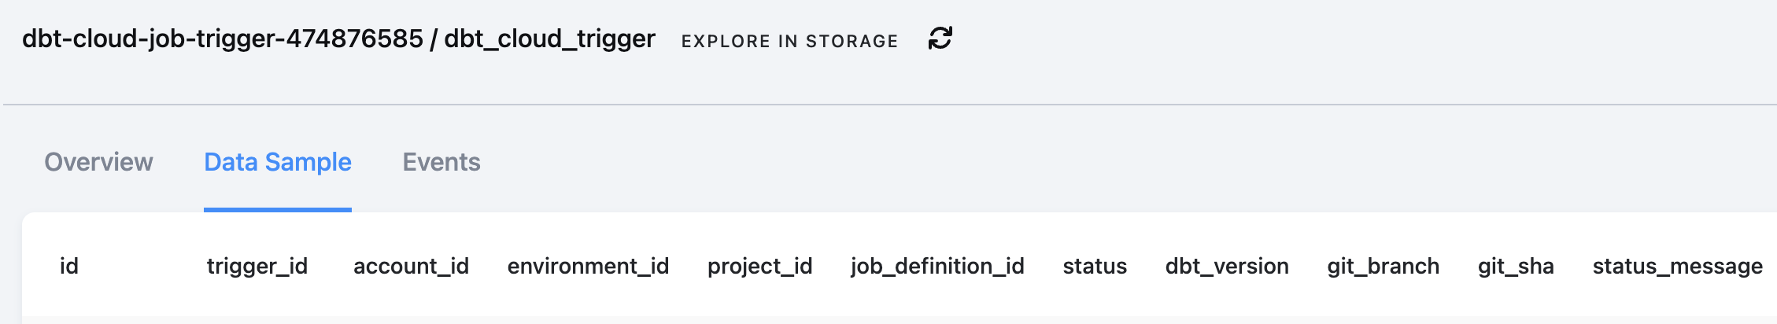Open the EXPLORE IN STORAGE link
The width and height of the screenshot is (1777, 324).
(x=789, y=41)
